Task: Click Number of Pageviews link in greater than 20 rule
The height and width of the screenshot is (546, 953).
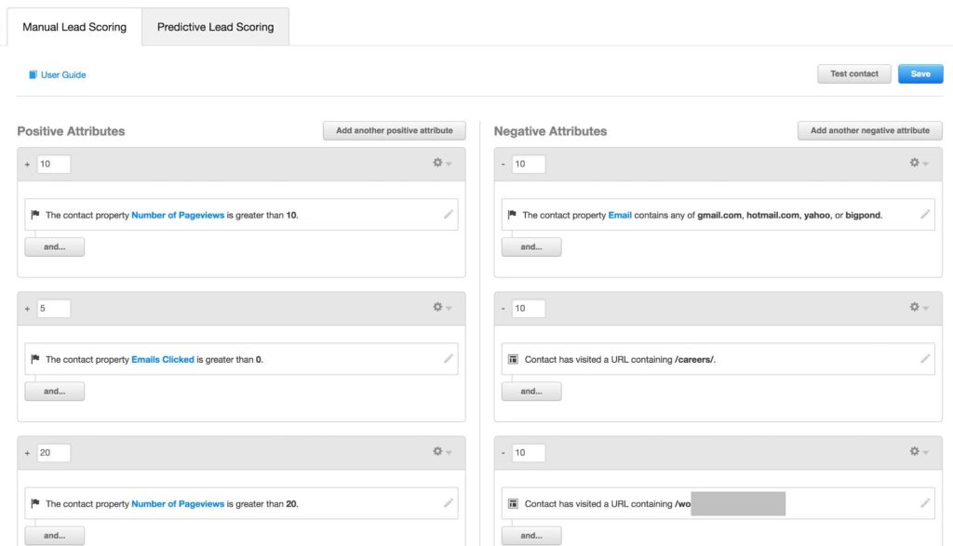Action: (178, 503)
